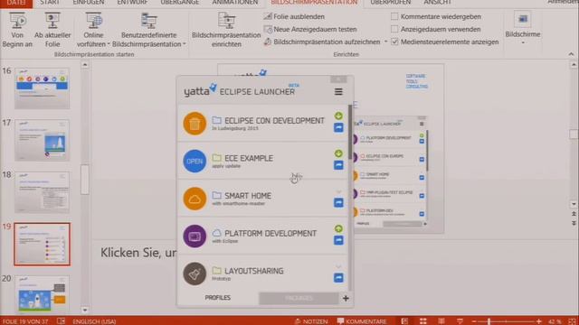Select ECLIPSE CON DEVELOPMENT profile title
Screen dimensions: 579x325
tap(274, 120)
